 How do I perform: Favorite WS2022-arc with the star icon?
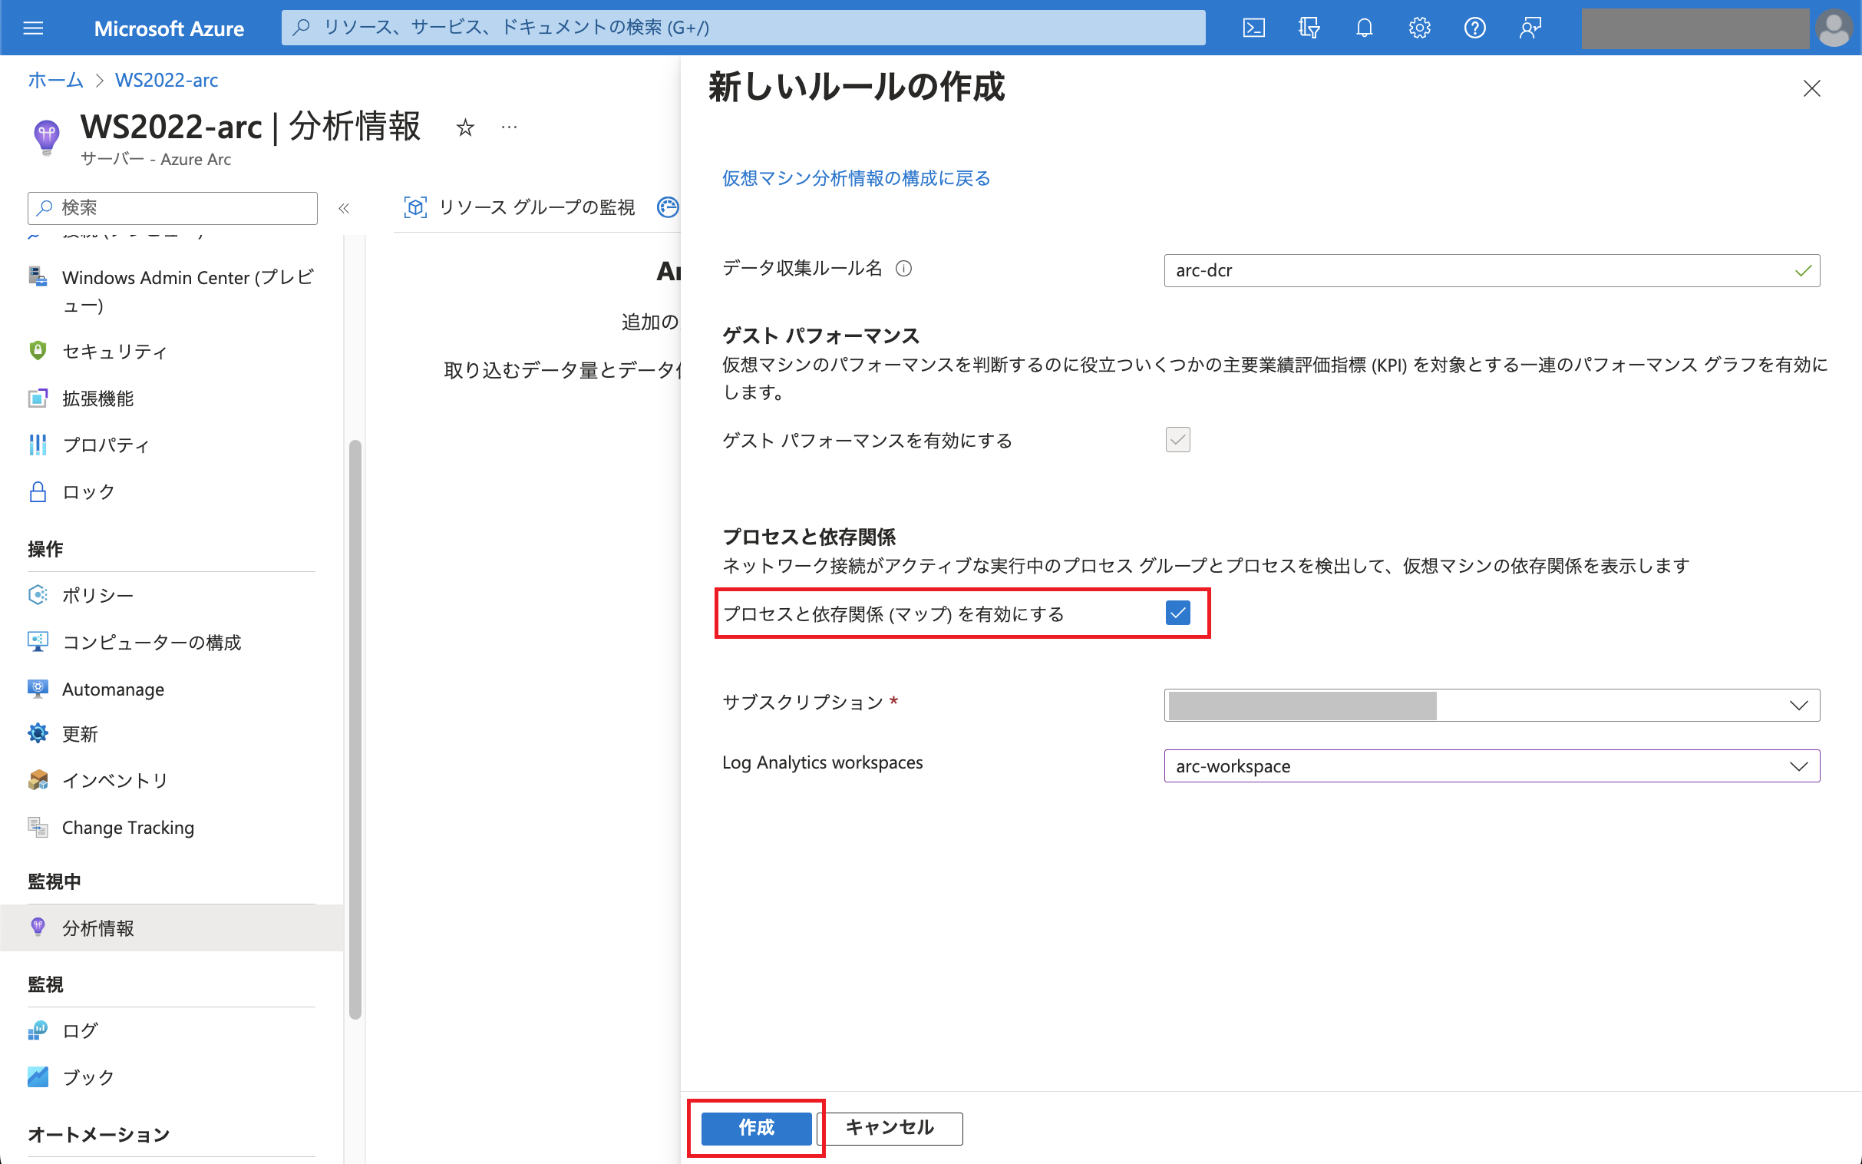coord(464,127)
